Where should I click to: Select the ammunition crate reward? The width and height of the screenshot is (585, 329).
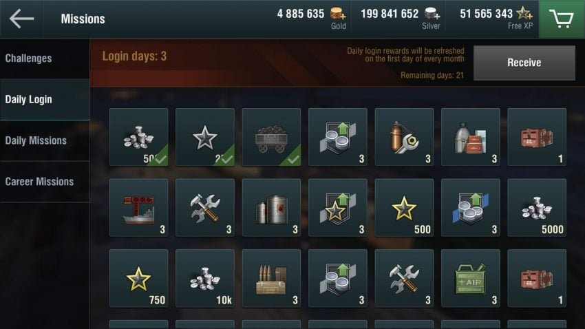271,278
